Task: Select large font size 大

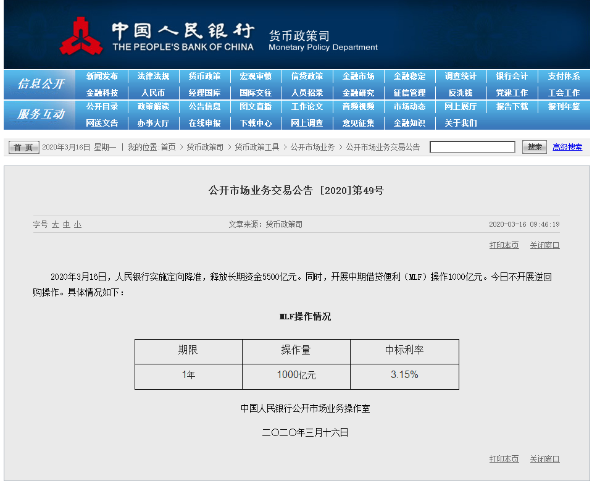Action: (x=55, y=225)
